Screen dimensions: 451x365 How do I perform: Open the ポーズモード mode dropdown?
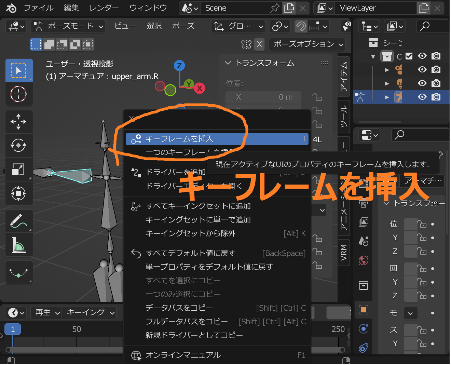pyautogui.click(x=68, y=26)
